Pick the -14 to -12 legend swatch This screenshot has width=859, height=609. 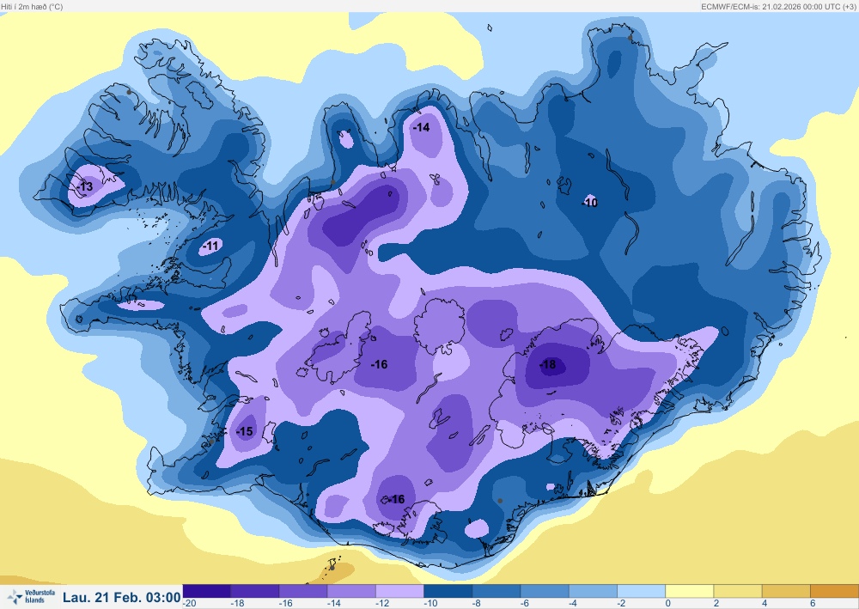(351, 591)
